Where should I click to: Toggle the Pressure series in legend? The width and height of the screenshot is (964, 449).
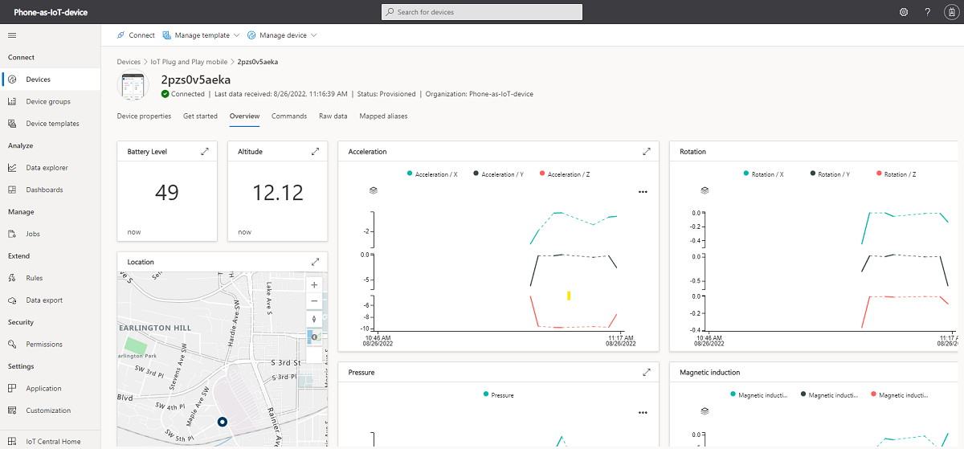(498, 395)
